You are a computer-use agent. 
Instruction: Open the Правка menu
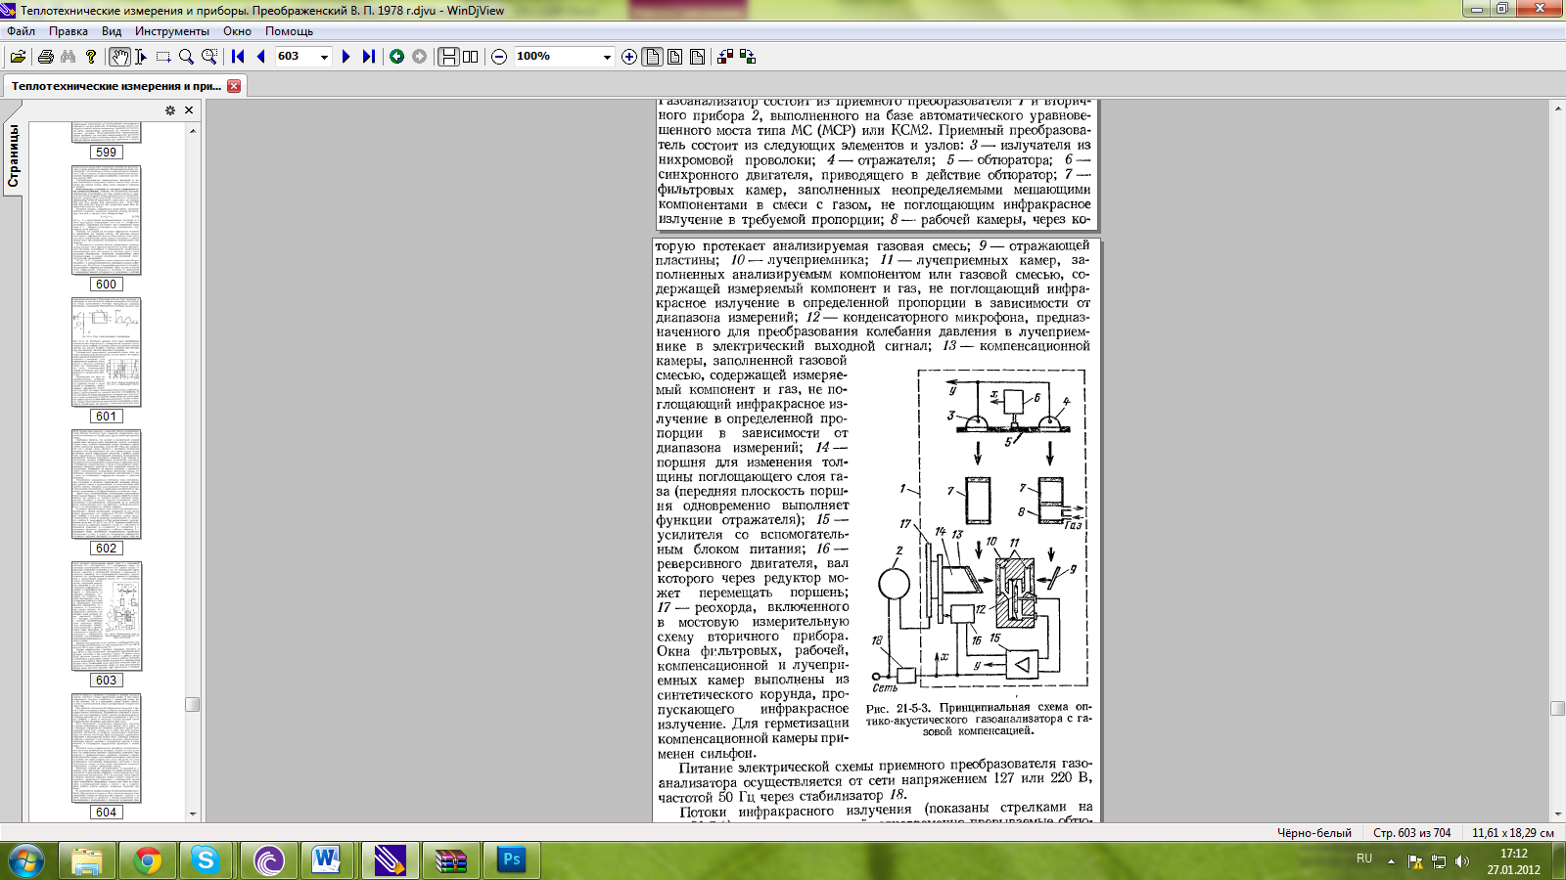click(x=69, y=31)
